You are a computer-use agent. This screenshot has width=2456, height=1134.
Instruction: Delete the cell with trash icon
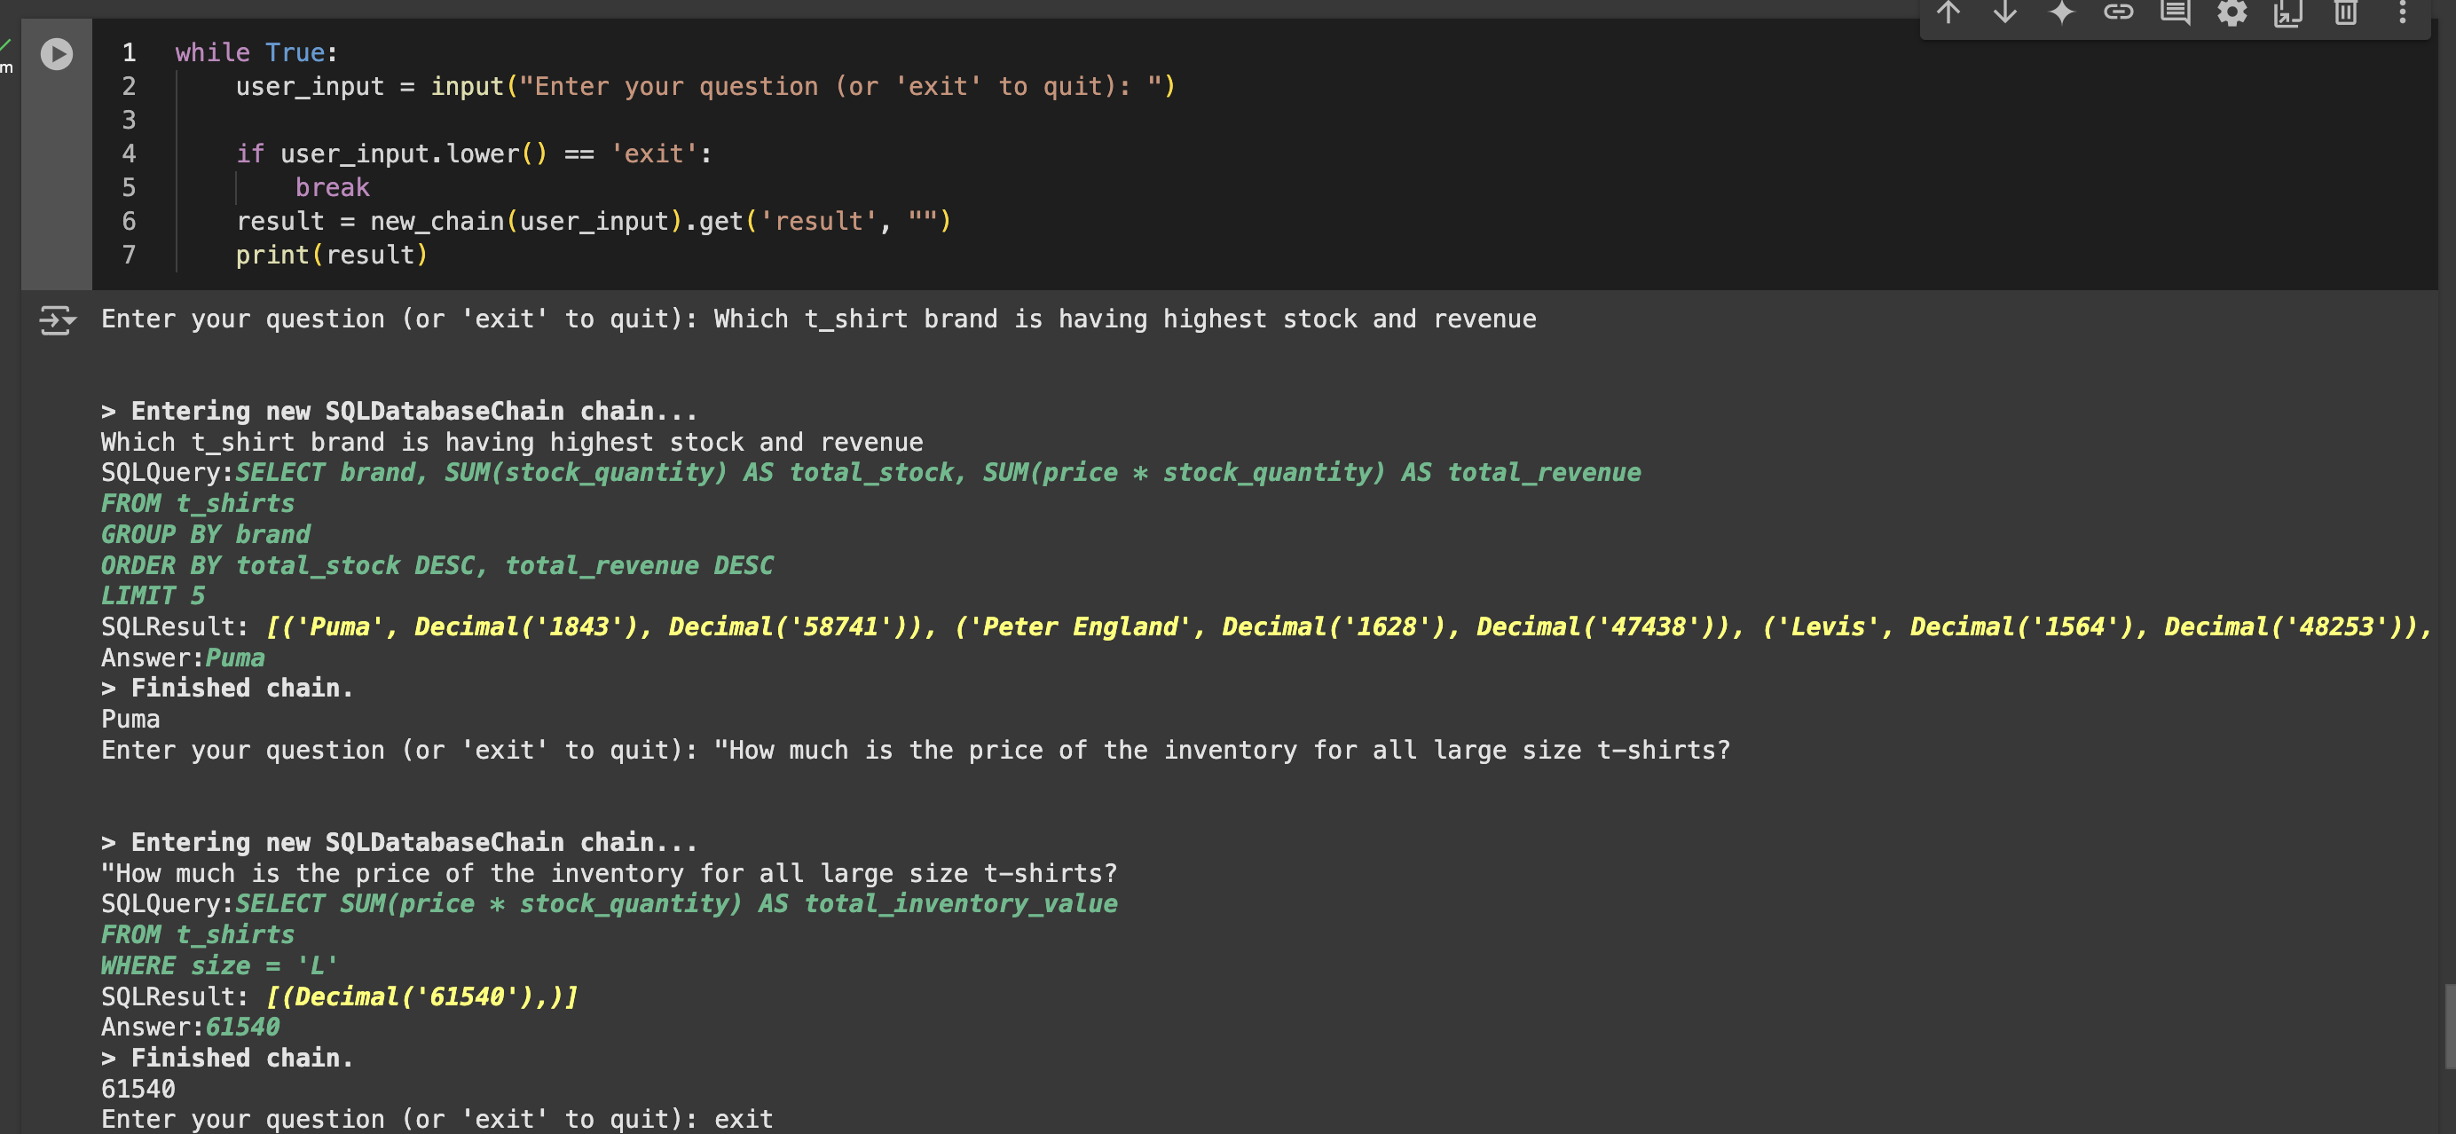point(2345,12)
